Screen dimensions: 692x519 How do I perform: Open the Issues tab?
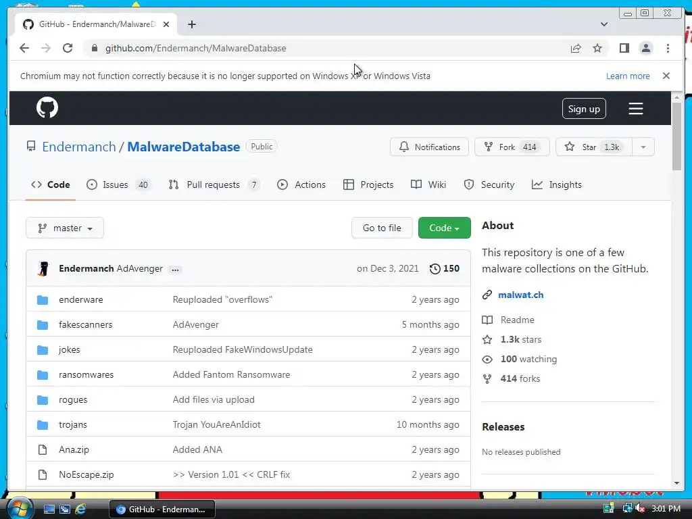coord(118,185)
